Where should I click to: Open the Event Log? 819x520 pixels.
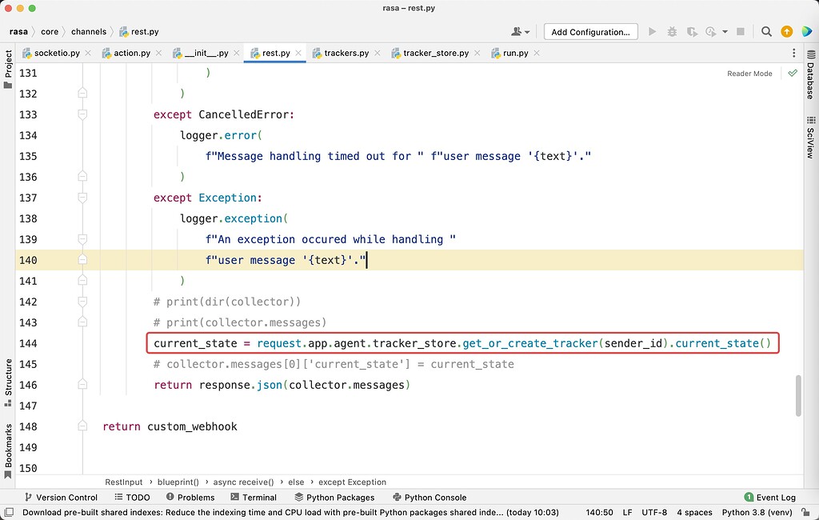[773, 497]
